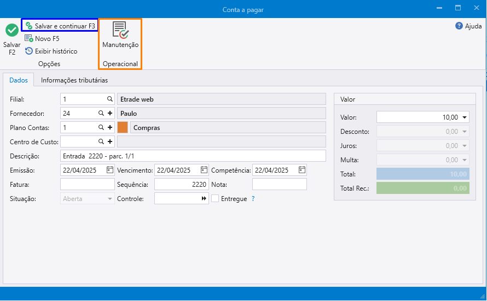Search Fornecedor with the magnifier icon
The width and height of the screenshot is (487, 301).
[x=101, y=113]
